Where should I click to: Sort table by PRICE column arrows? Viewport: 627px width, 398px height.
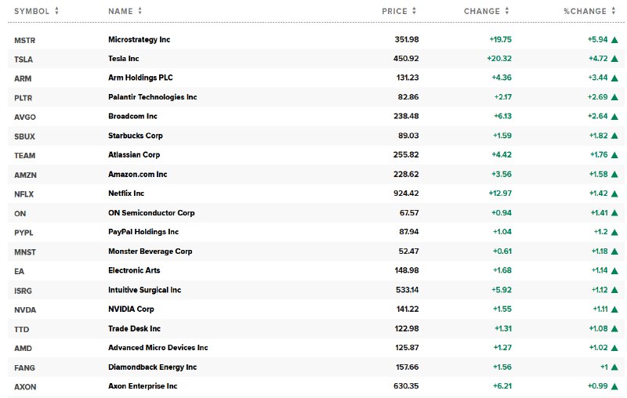point(415,11)
